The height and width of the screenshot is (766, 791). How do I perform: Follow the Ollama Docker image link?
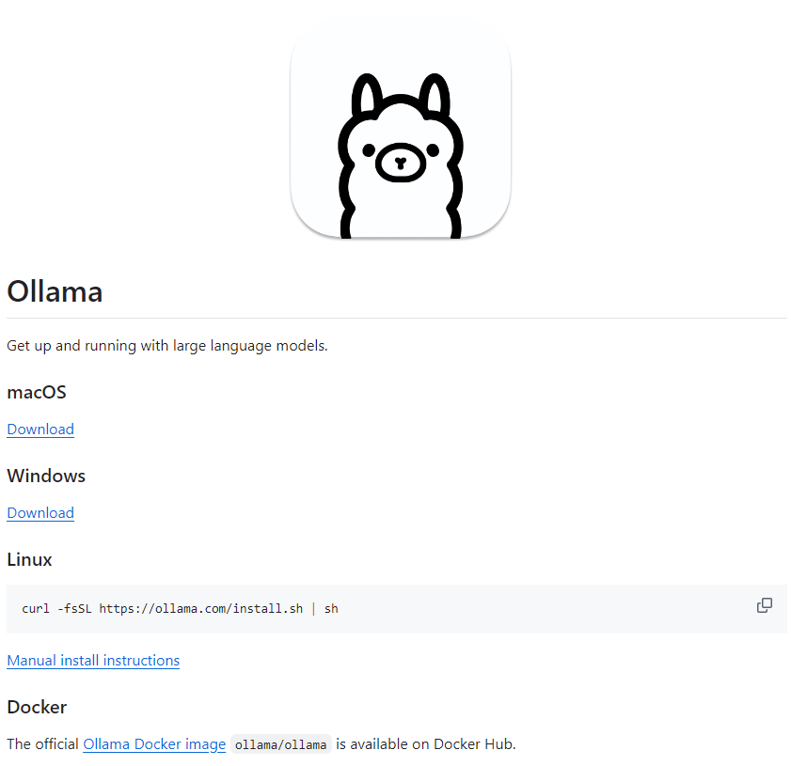coord(154,744)
